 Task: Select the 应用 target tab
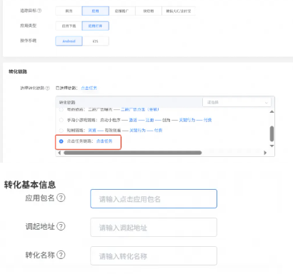click(x=95, y=11)
